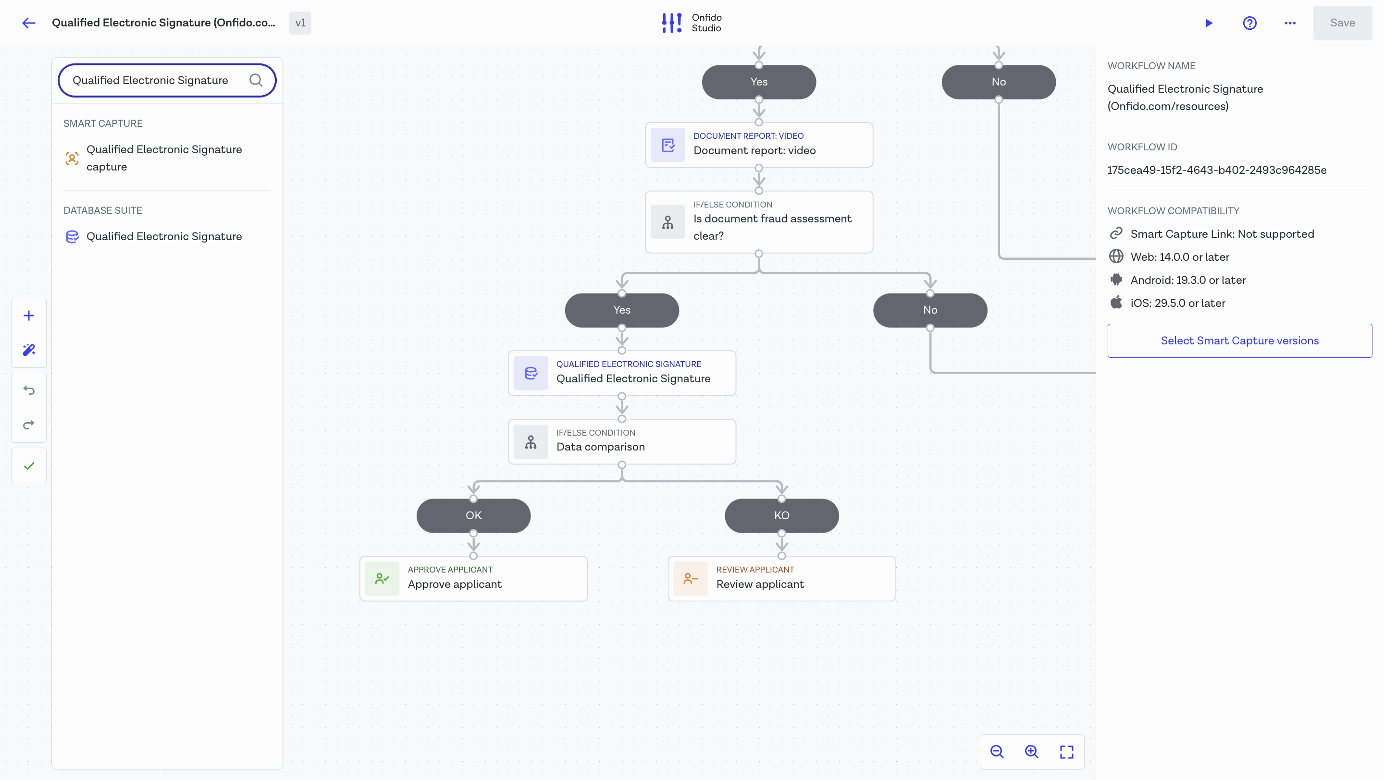The height and width of the screenshot is (780, 1384).
Task: Click 'Android: 19.3.0 or later' text
Action: click(x=1187, y=280)
